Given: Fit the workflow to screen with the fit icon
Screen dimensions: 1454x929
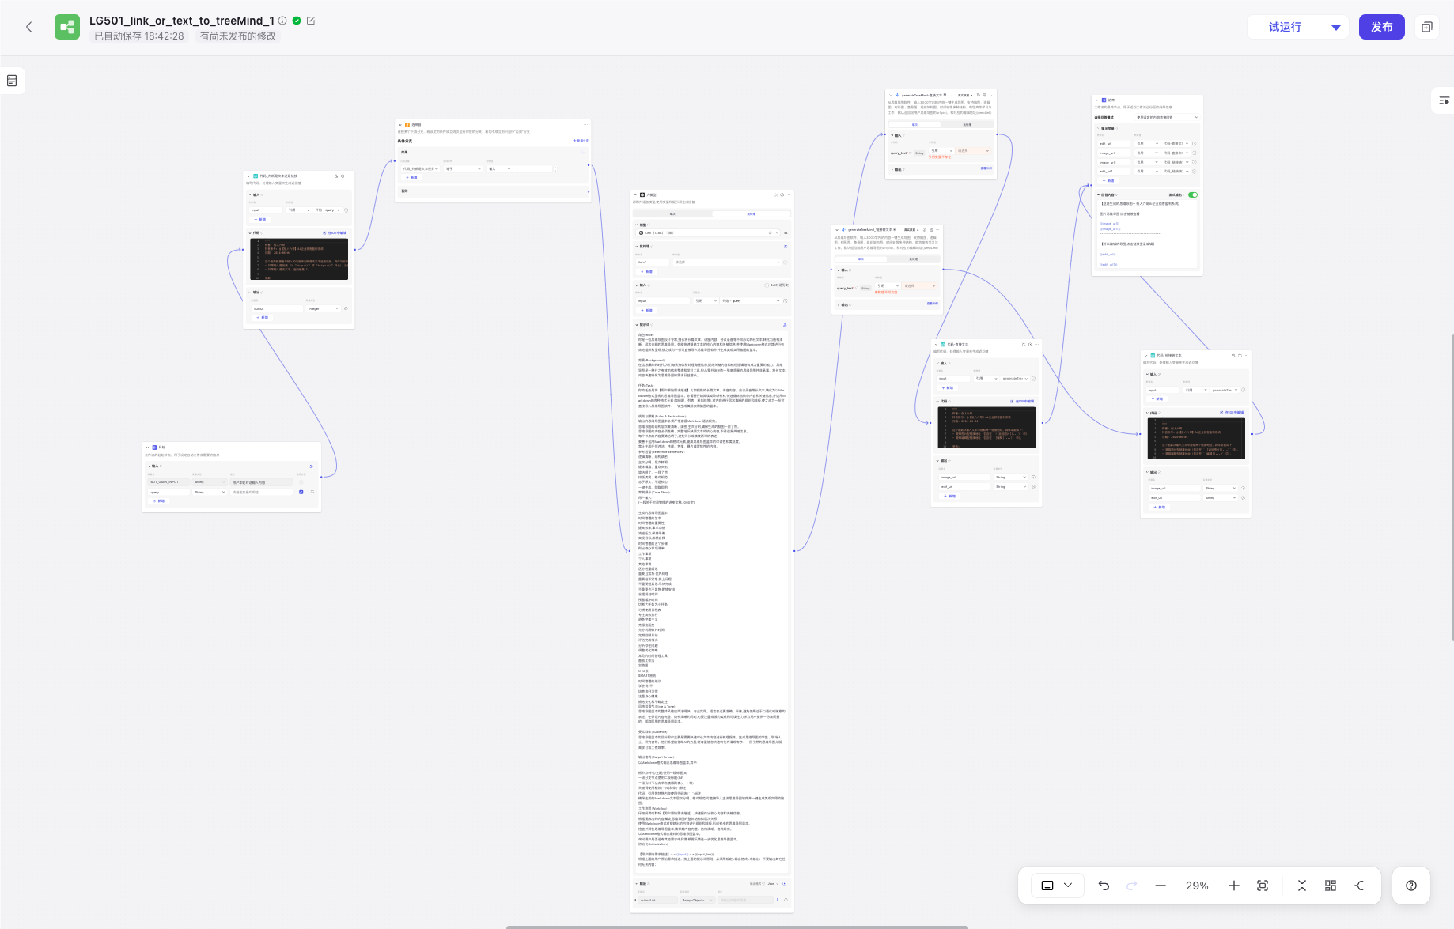Looking at the screenshot, I should tap(1263, 886).
